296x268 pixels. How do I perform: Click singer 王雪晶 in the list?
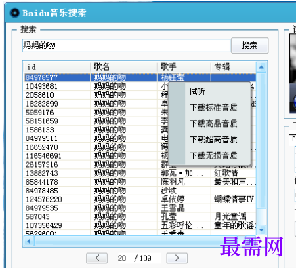coord(173,208)
